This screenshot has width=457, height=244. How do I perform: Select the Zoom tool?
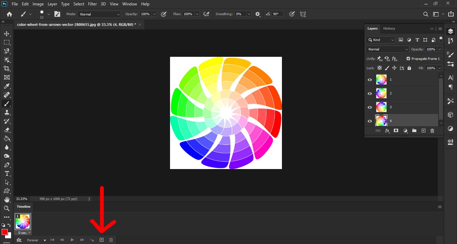tap(6, 208)
